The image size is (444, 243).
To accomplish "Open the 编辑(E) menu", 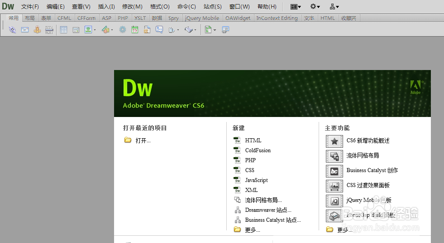I will tap(56, 6).
